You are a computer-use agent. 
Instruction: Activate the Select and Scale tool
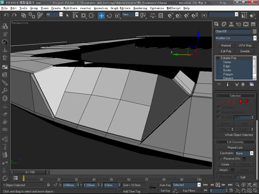117,16
